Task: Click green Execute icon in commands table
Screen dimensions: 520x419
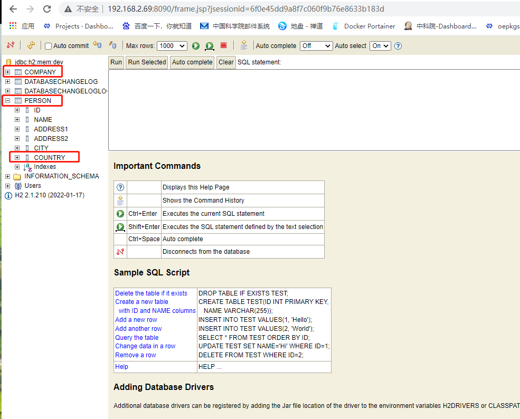Action: (120, 214)
